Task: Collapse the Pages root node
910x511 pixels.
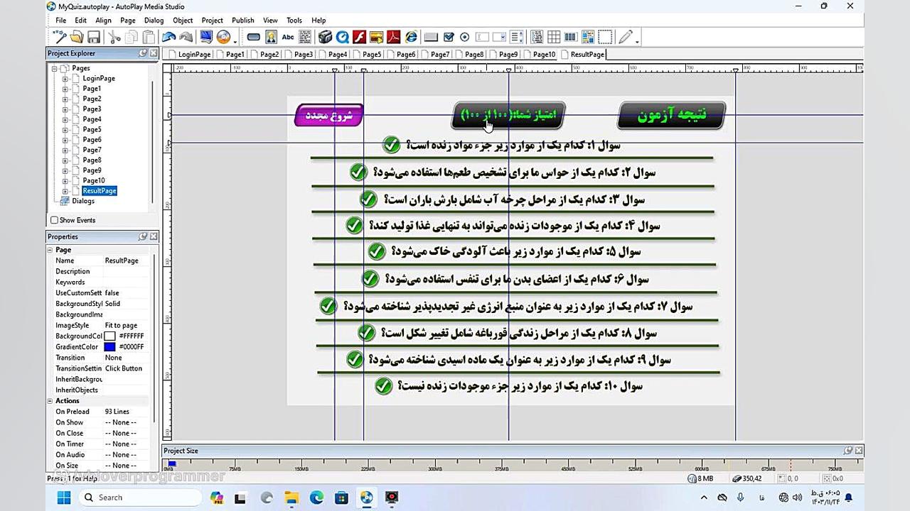Action: click(54, 69)
